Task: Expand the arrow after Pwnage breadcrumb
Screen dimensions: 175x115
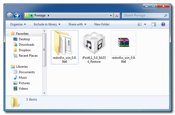Action: tap(49, 15)
